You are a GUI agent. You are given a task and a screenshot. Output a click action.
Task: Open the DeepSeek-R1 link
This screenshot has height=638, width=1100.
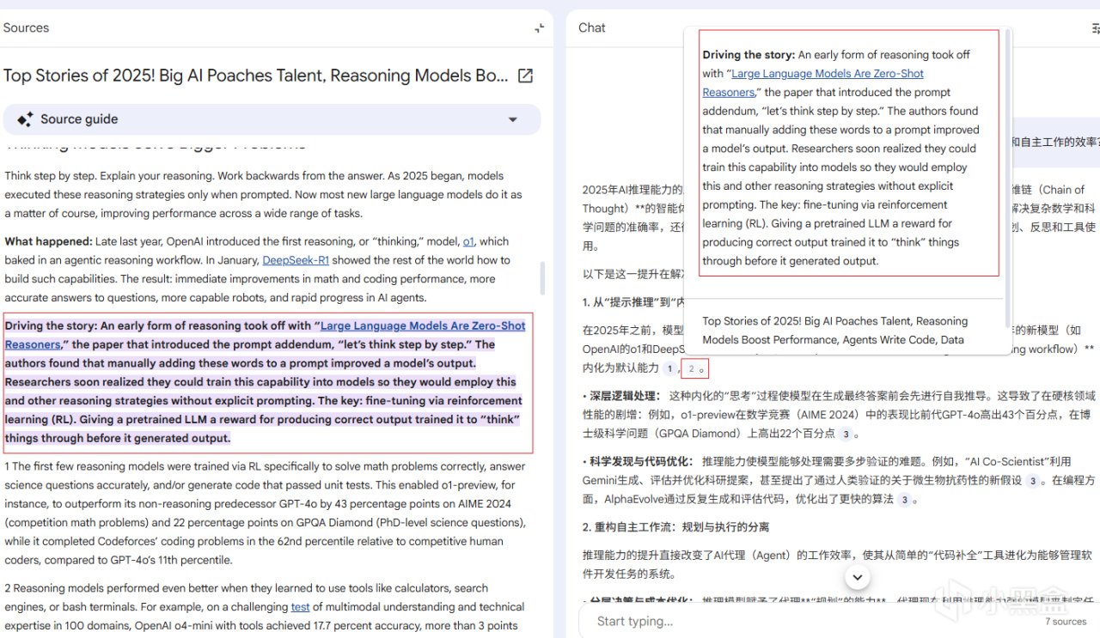click(296, 260)
